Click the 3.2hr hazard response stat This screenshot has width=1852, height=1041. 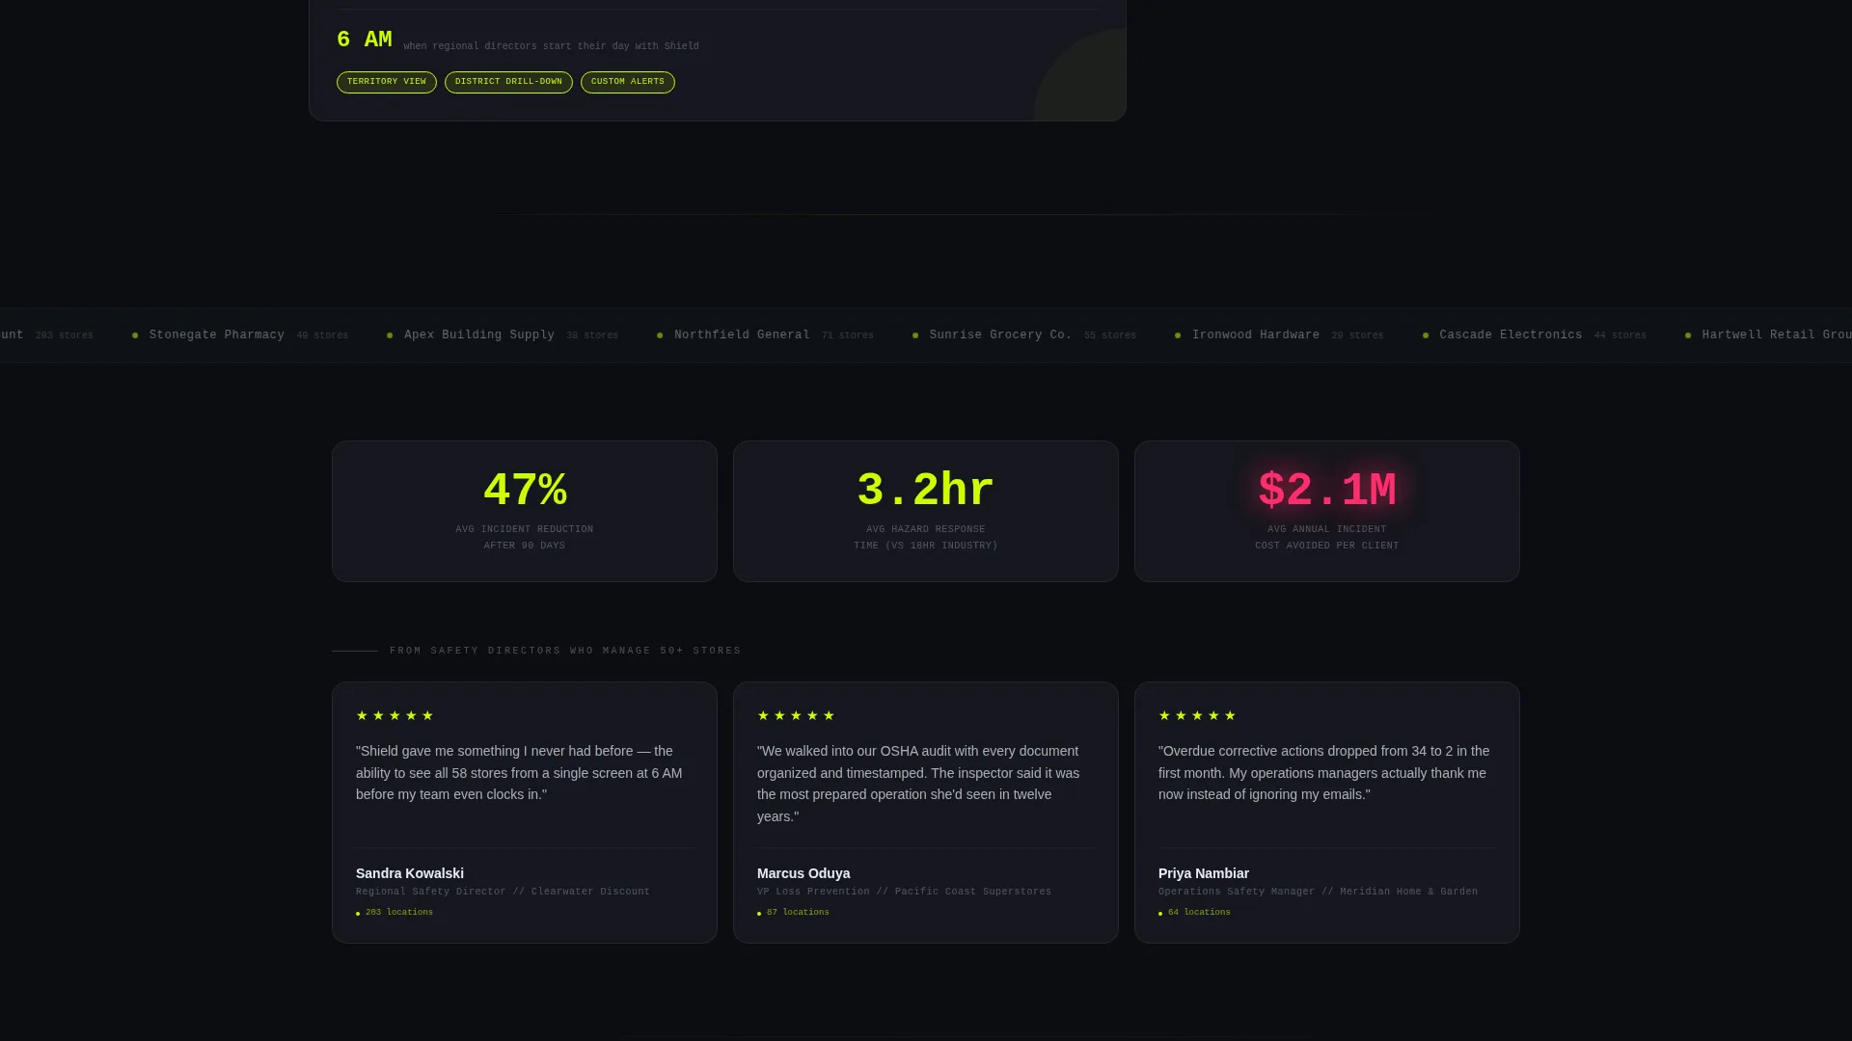[926, 491]
